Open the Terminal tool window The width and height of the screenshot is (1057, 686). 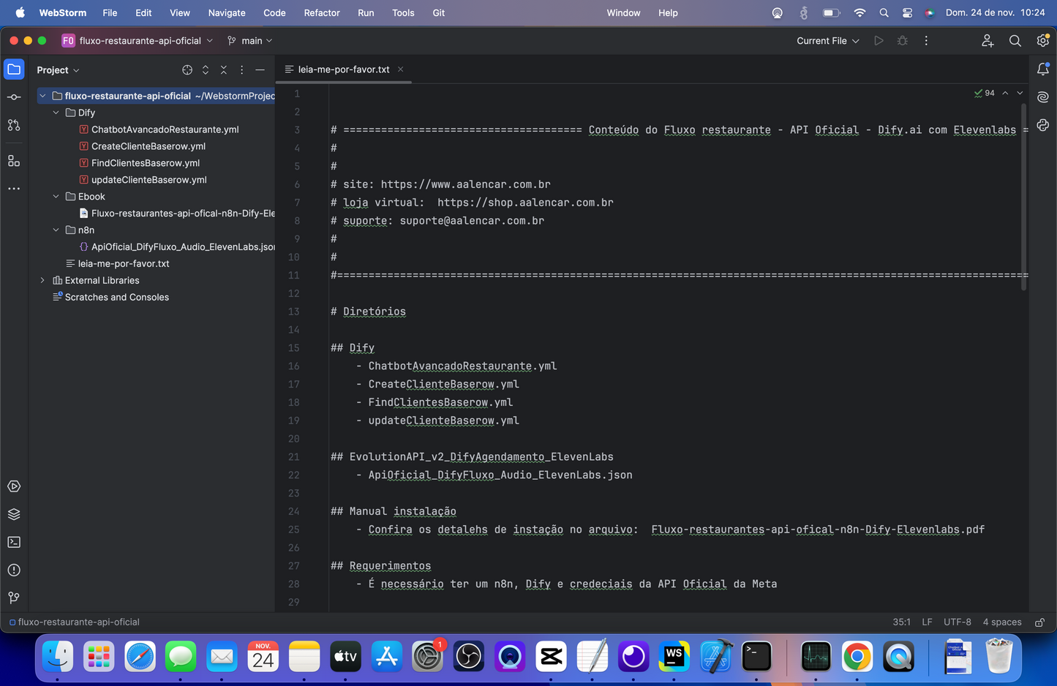coord(14,542)
